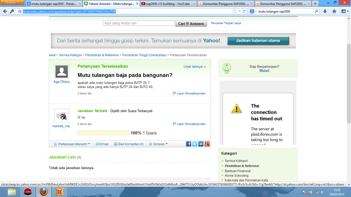The height and width of the screenshot is (197, 351).
Task: Open the Firefox main menu button
Action: click(x=12, y=2)
